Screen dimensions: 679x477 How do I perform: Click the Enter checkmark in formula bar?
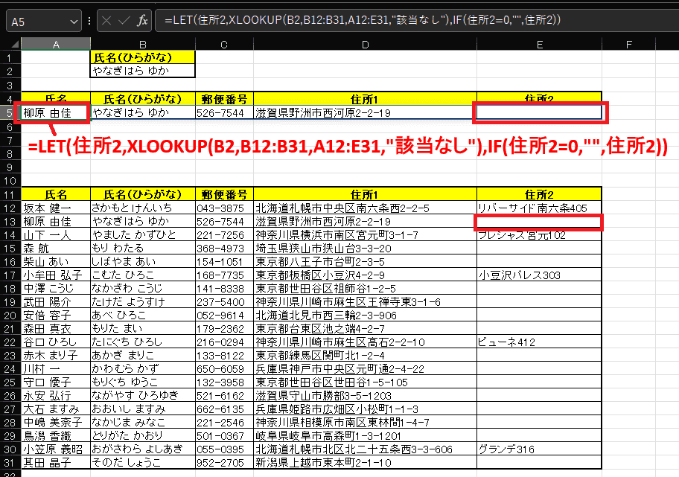click(x=123, y=21)
